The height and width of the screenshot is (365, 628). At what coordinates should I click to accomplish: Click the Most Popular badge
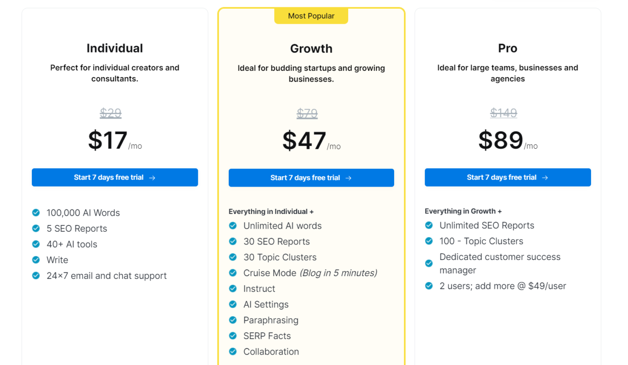tap(311, 16)
